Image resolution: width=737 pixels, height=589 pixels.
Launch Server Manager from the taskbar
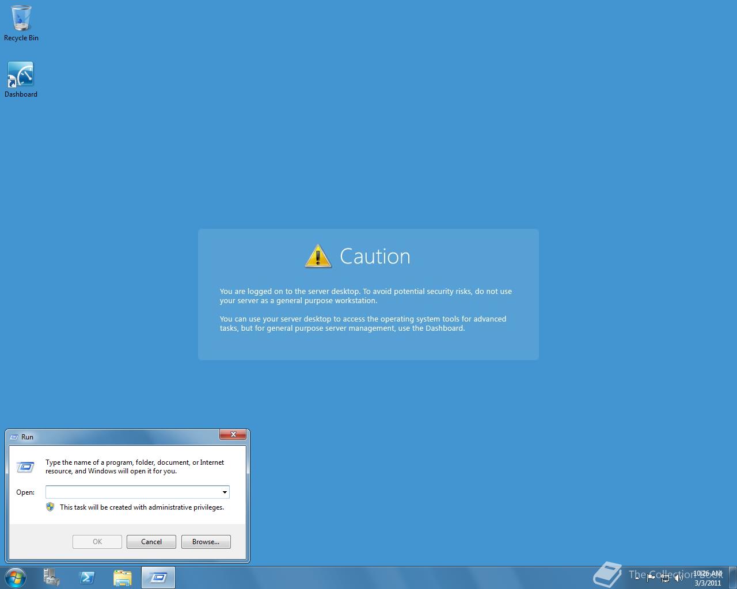tap(51, 577)
